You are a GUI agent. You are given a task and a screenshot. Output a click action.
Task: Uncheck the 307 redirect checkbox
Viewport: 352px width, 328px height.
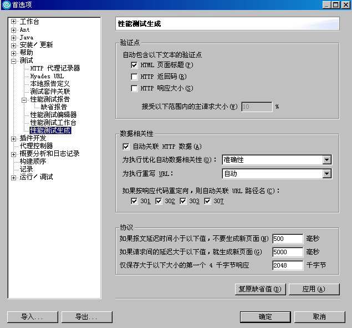pyautogui.click(x=207, y=201)
